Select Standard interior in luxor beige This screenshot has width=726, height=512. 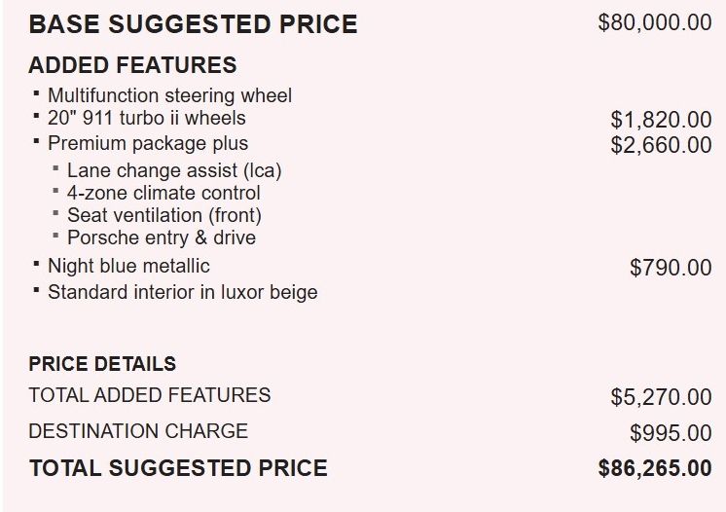182,291
